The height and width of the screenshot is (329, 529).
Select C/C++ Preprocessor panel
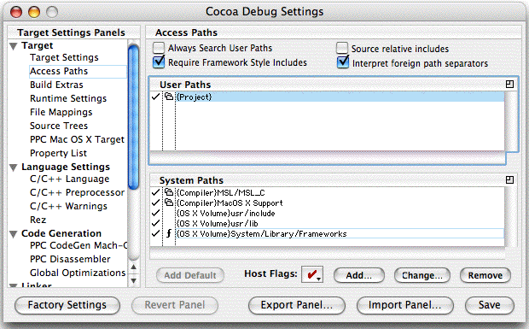(77, 192)
